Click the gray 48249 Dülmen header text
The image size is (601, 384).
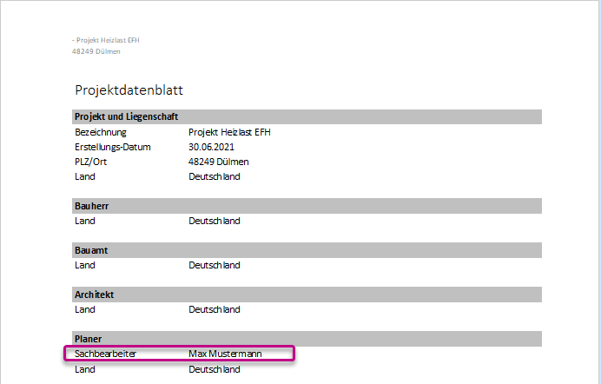point(96,51)
